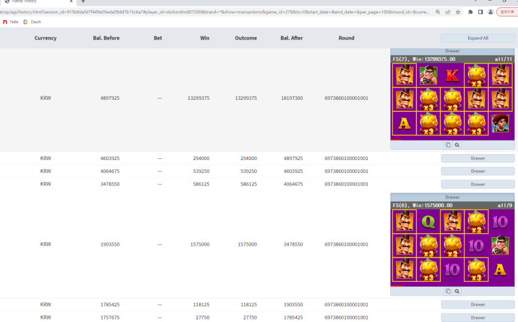Switch to the Hands History tab

click(x=37, y=2)
